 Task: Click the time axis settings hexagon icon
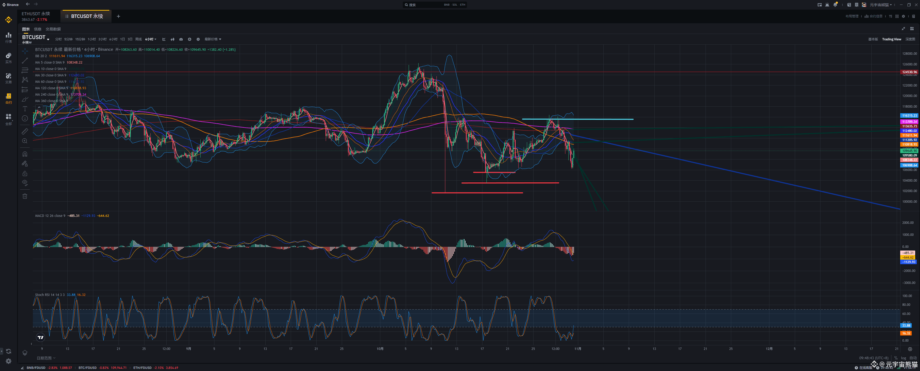click(x=910, y=349)
